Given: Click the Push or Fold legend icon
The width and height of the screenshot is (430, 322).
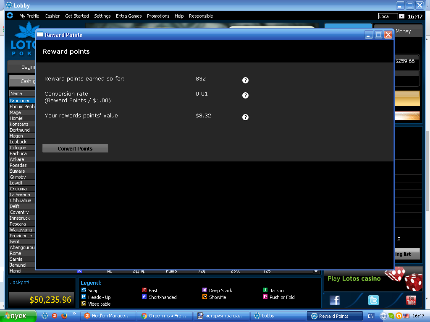Looking at the screenshot, I should (x=265, y=297).
